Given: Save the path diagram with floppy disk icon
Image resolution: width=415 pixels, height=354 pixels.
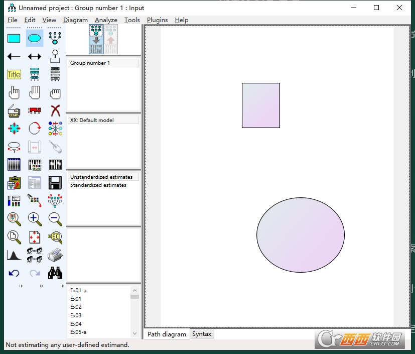Looking at the screenshot, I should click(x=55, y=183).
